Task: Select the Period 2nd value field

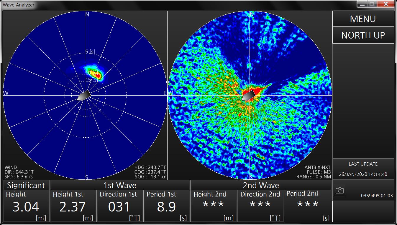Action: (308, 206)
